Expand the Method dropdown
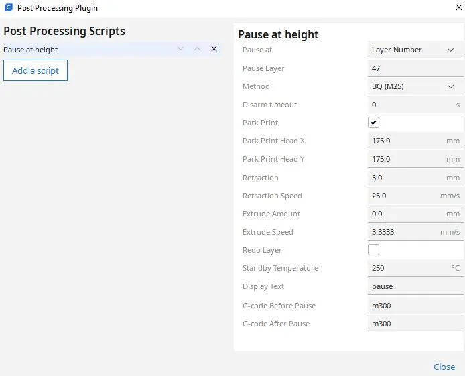The height and width of the screenshot is (376, 465). click(x=415, y=86)
